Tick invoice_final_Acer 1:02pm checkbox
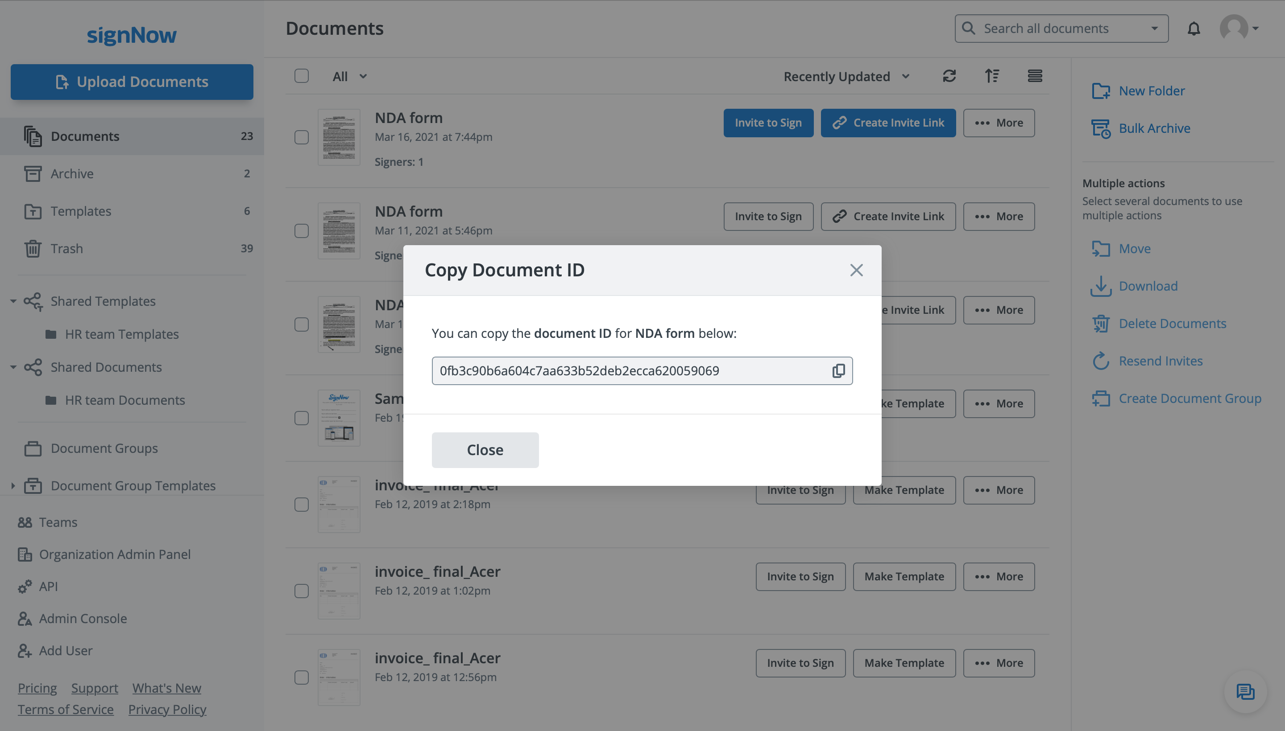This screenshot has height=731, width=1285. (x=302, y=591)
